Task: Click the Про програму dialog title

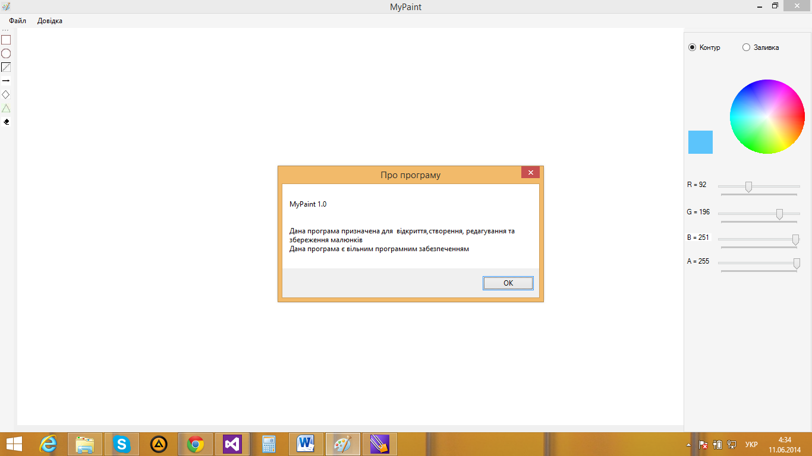Action: pos(411,175)
